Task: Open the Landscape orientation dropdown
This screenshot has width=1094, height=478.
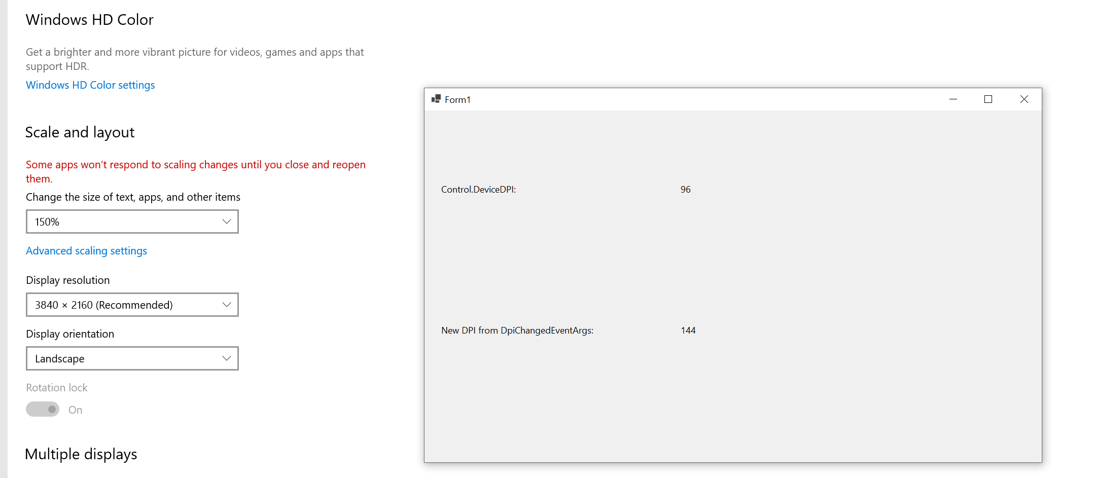Action: (132, 358)
